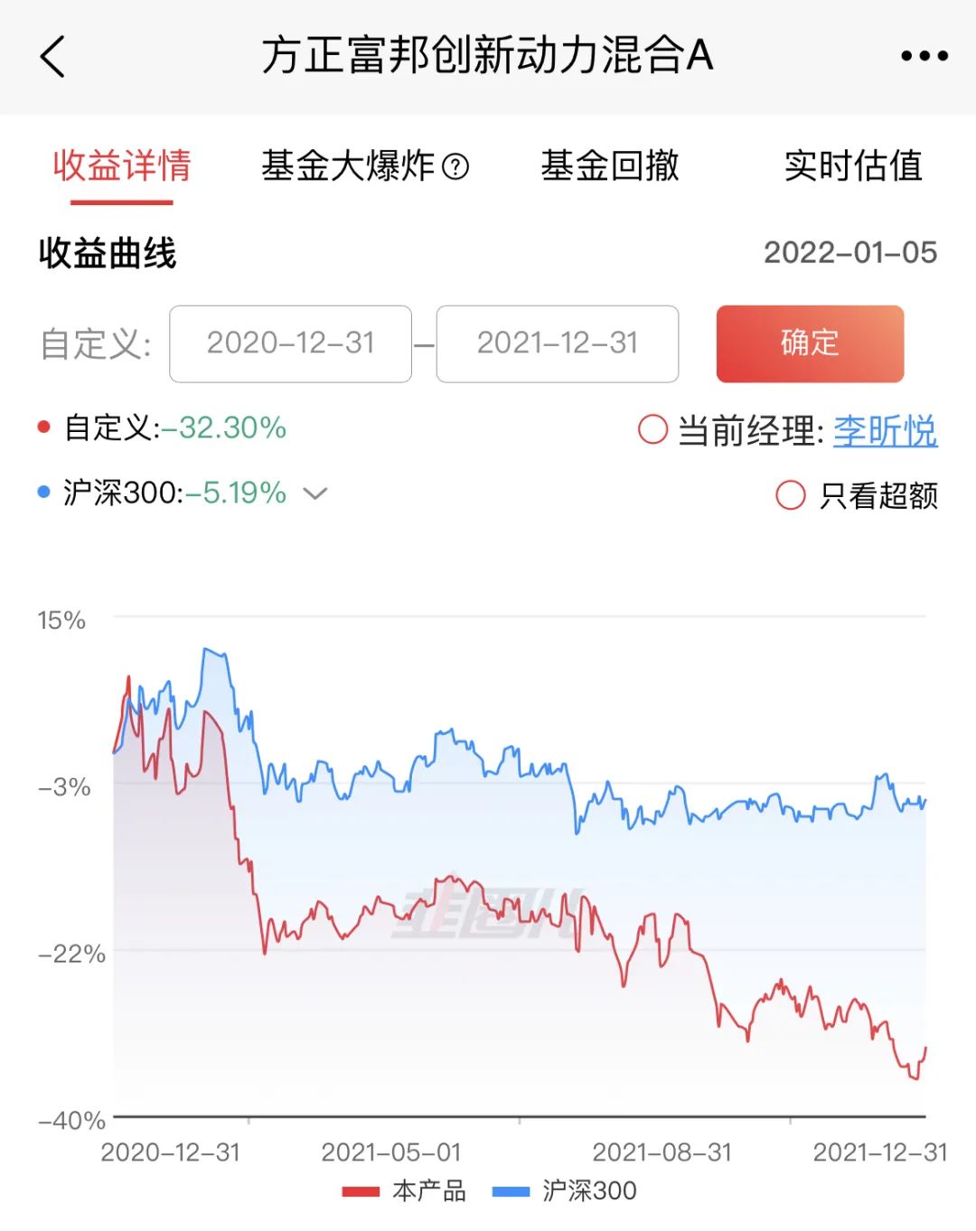Click the blue dot next to 沪深300
The width and height of the screenshot is (976, 1231).
point(43,493)
